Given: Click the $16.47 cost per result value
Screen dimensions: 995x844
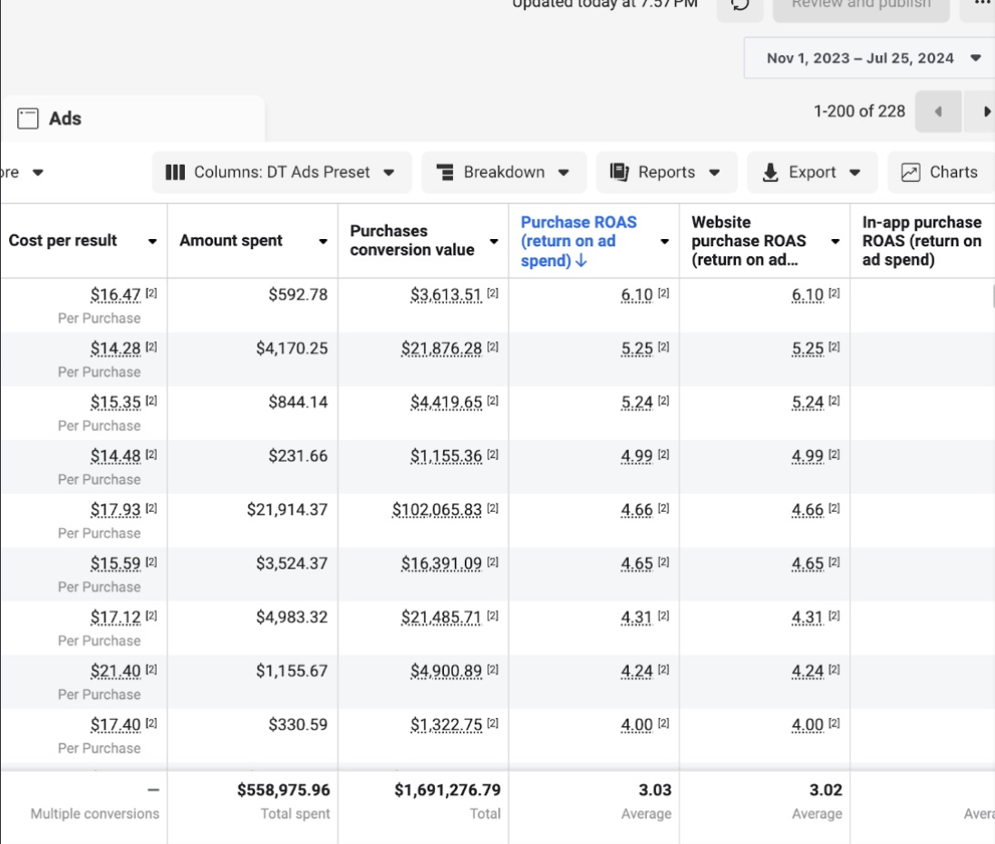Looking at the screenshot, I should click(x=115, y=294).
